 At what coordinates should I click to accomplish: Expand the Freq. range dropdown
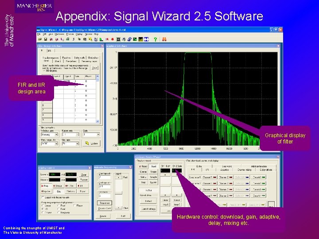56,144
